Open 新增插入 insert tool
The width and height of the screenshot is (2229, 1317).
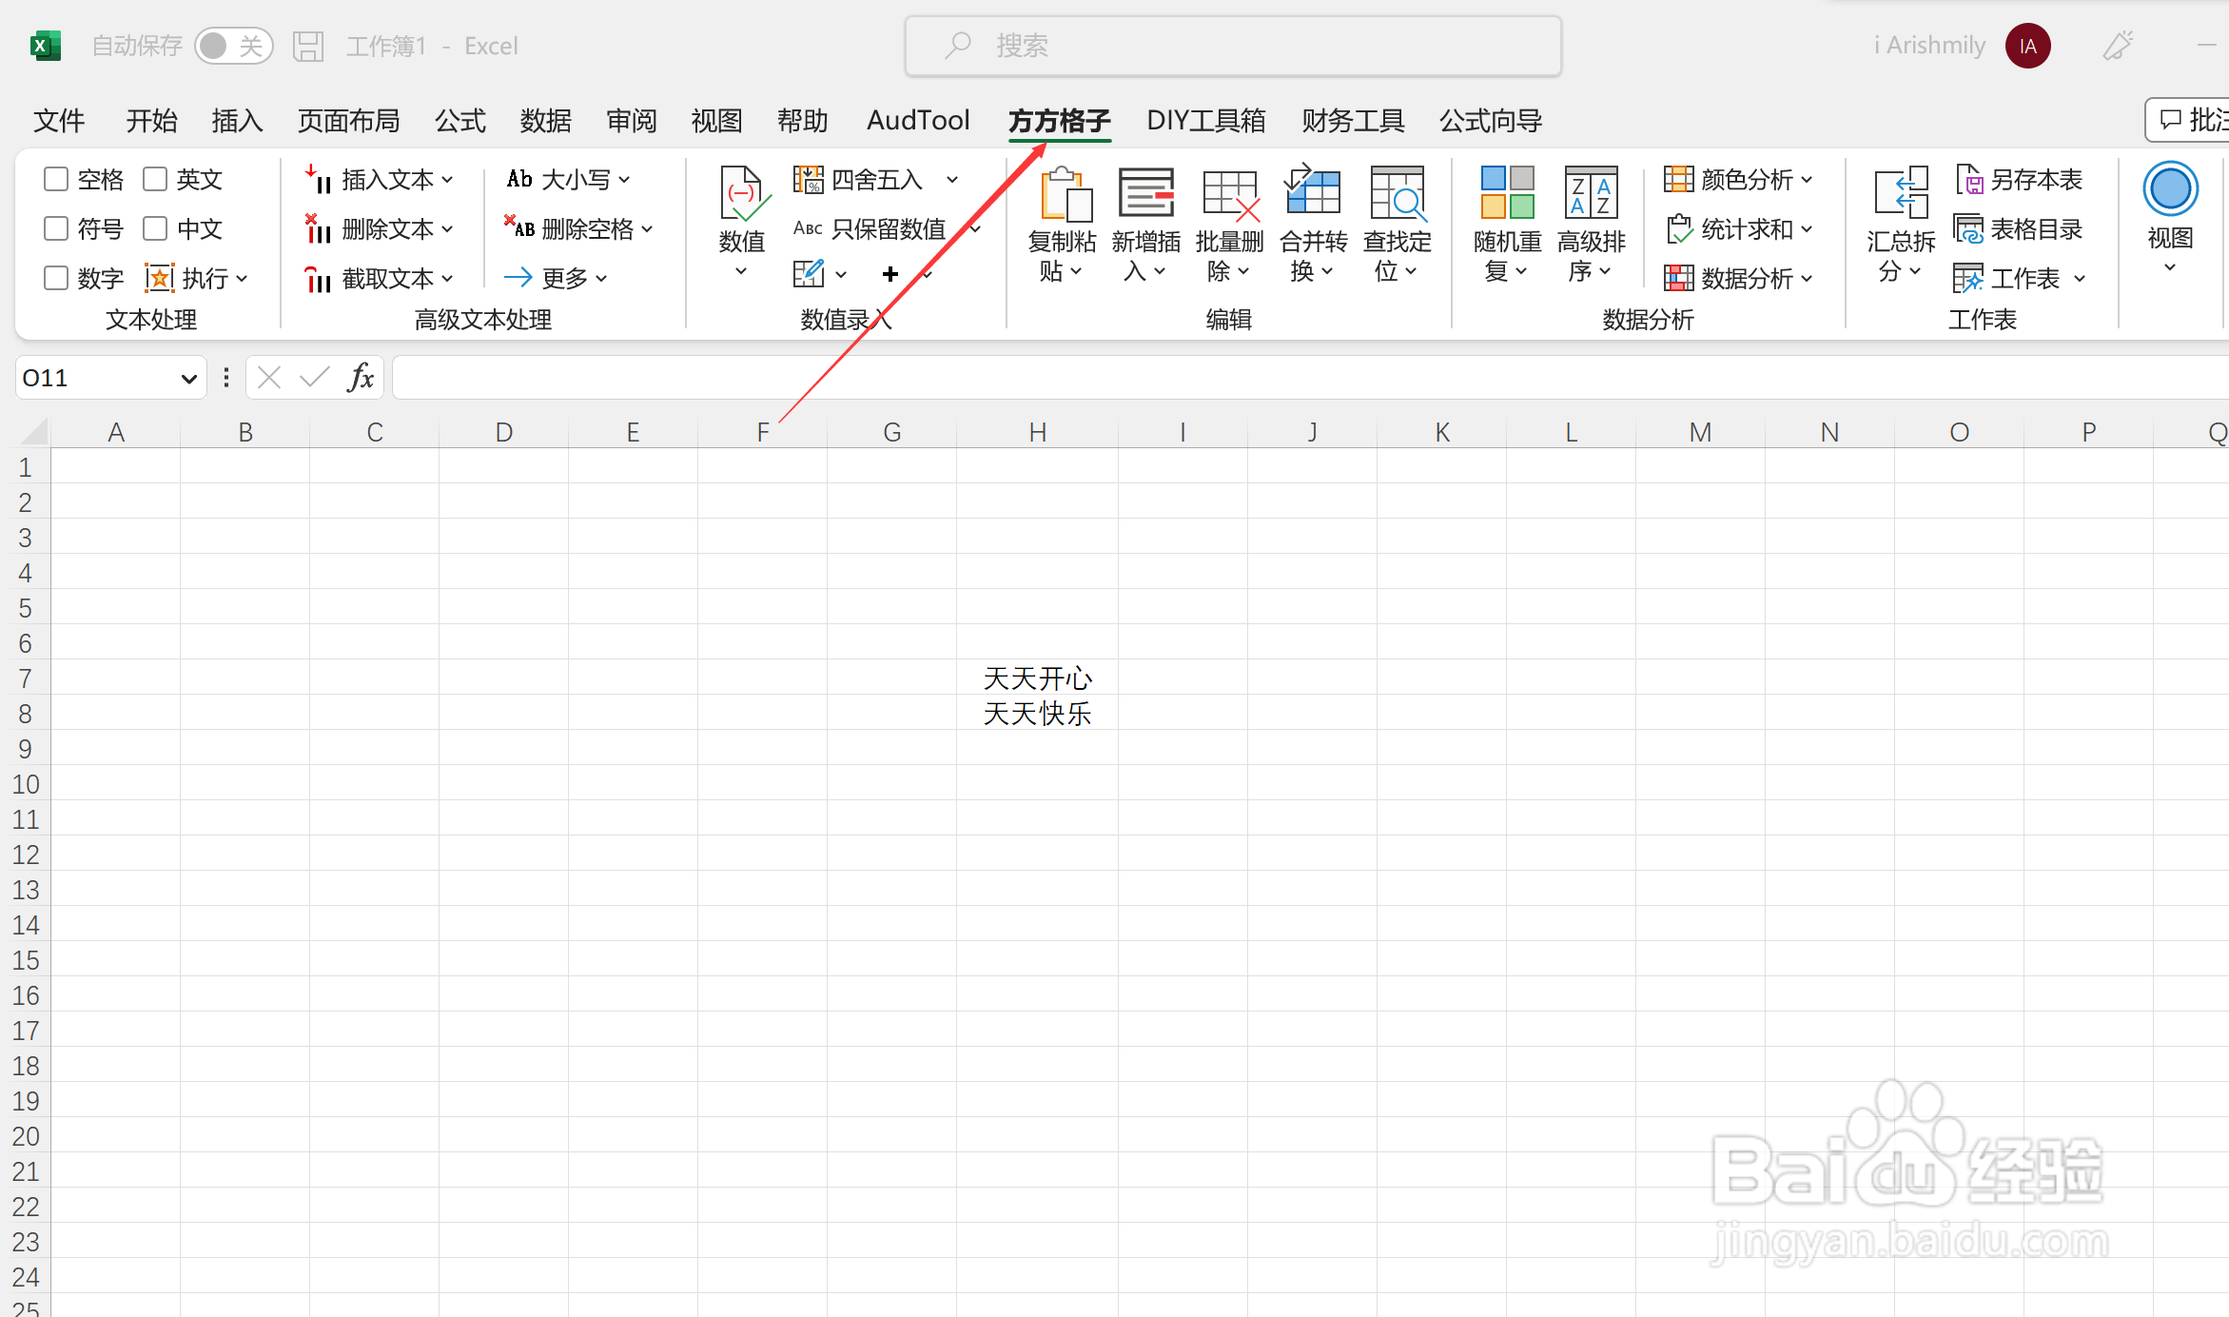point(1145,226)
